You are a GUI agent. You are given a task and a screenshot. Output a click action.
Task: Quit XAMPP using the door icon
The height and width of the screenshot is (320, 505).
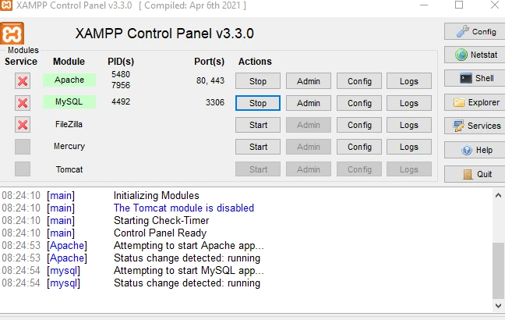point(467,174)
